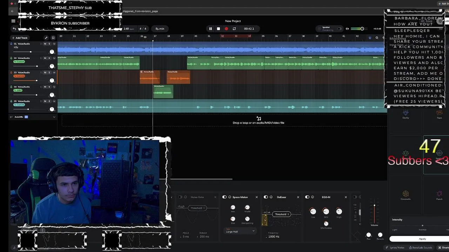Click the DeEsser Threshold handle
Screen dimensions: 449x252
click(x=281, y=214)
